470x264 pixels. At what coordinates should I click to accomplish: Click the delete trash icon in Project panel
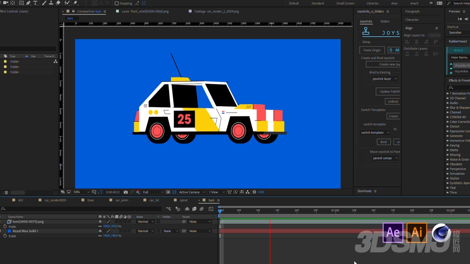pyautogui.click(x=6, y=192)
